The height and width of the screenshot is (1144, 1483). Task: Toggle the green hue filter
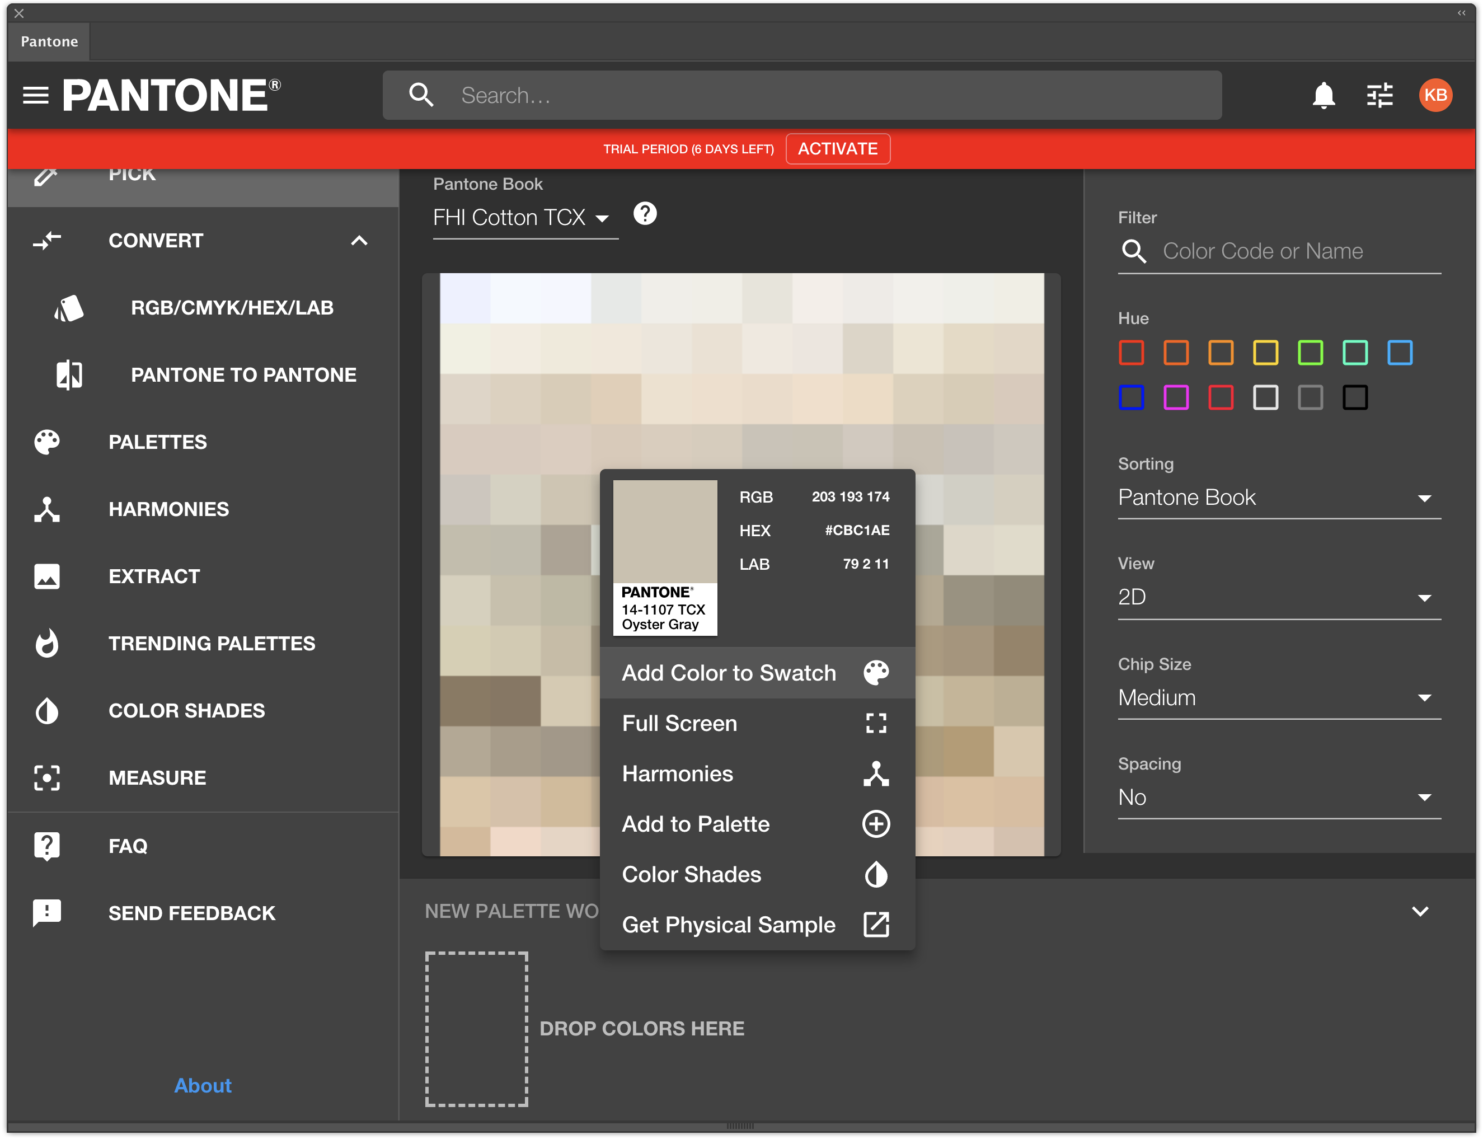click(1310, 353)
